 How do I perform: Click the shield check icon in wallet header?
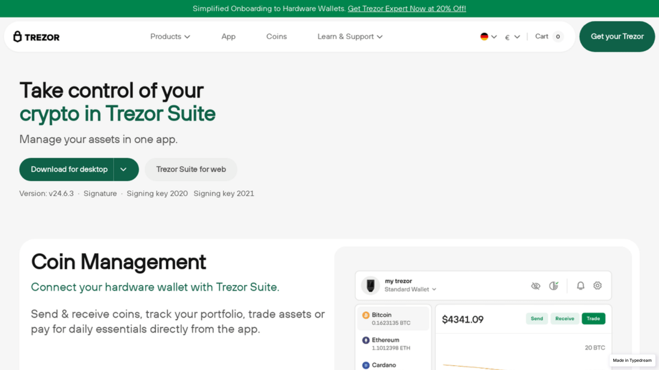tap(554, 286)
